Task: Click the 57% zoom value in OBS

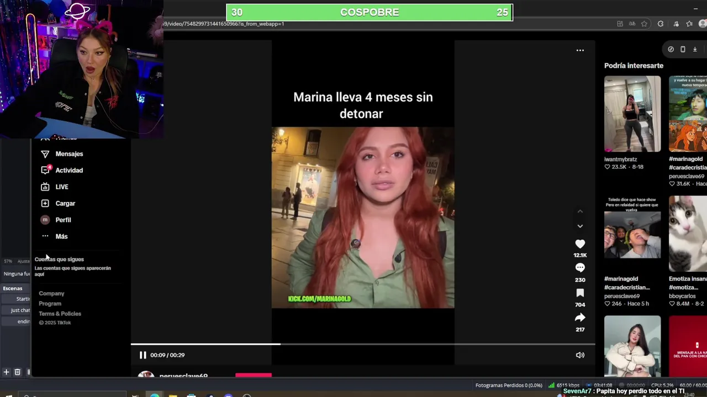Action: (8, 261)
